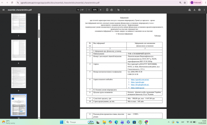View site information icon in address bar
This screenshot has height=125, width=207.
(18, 3)
